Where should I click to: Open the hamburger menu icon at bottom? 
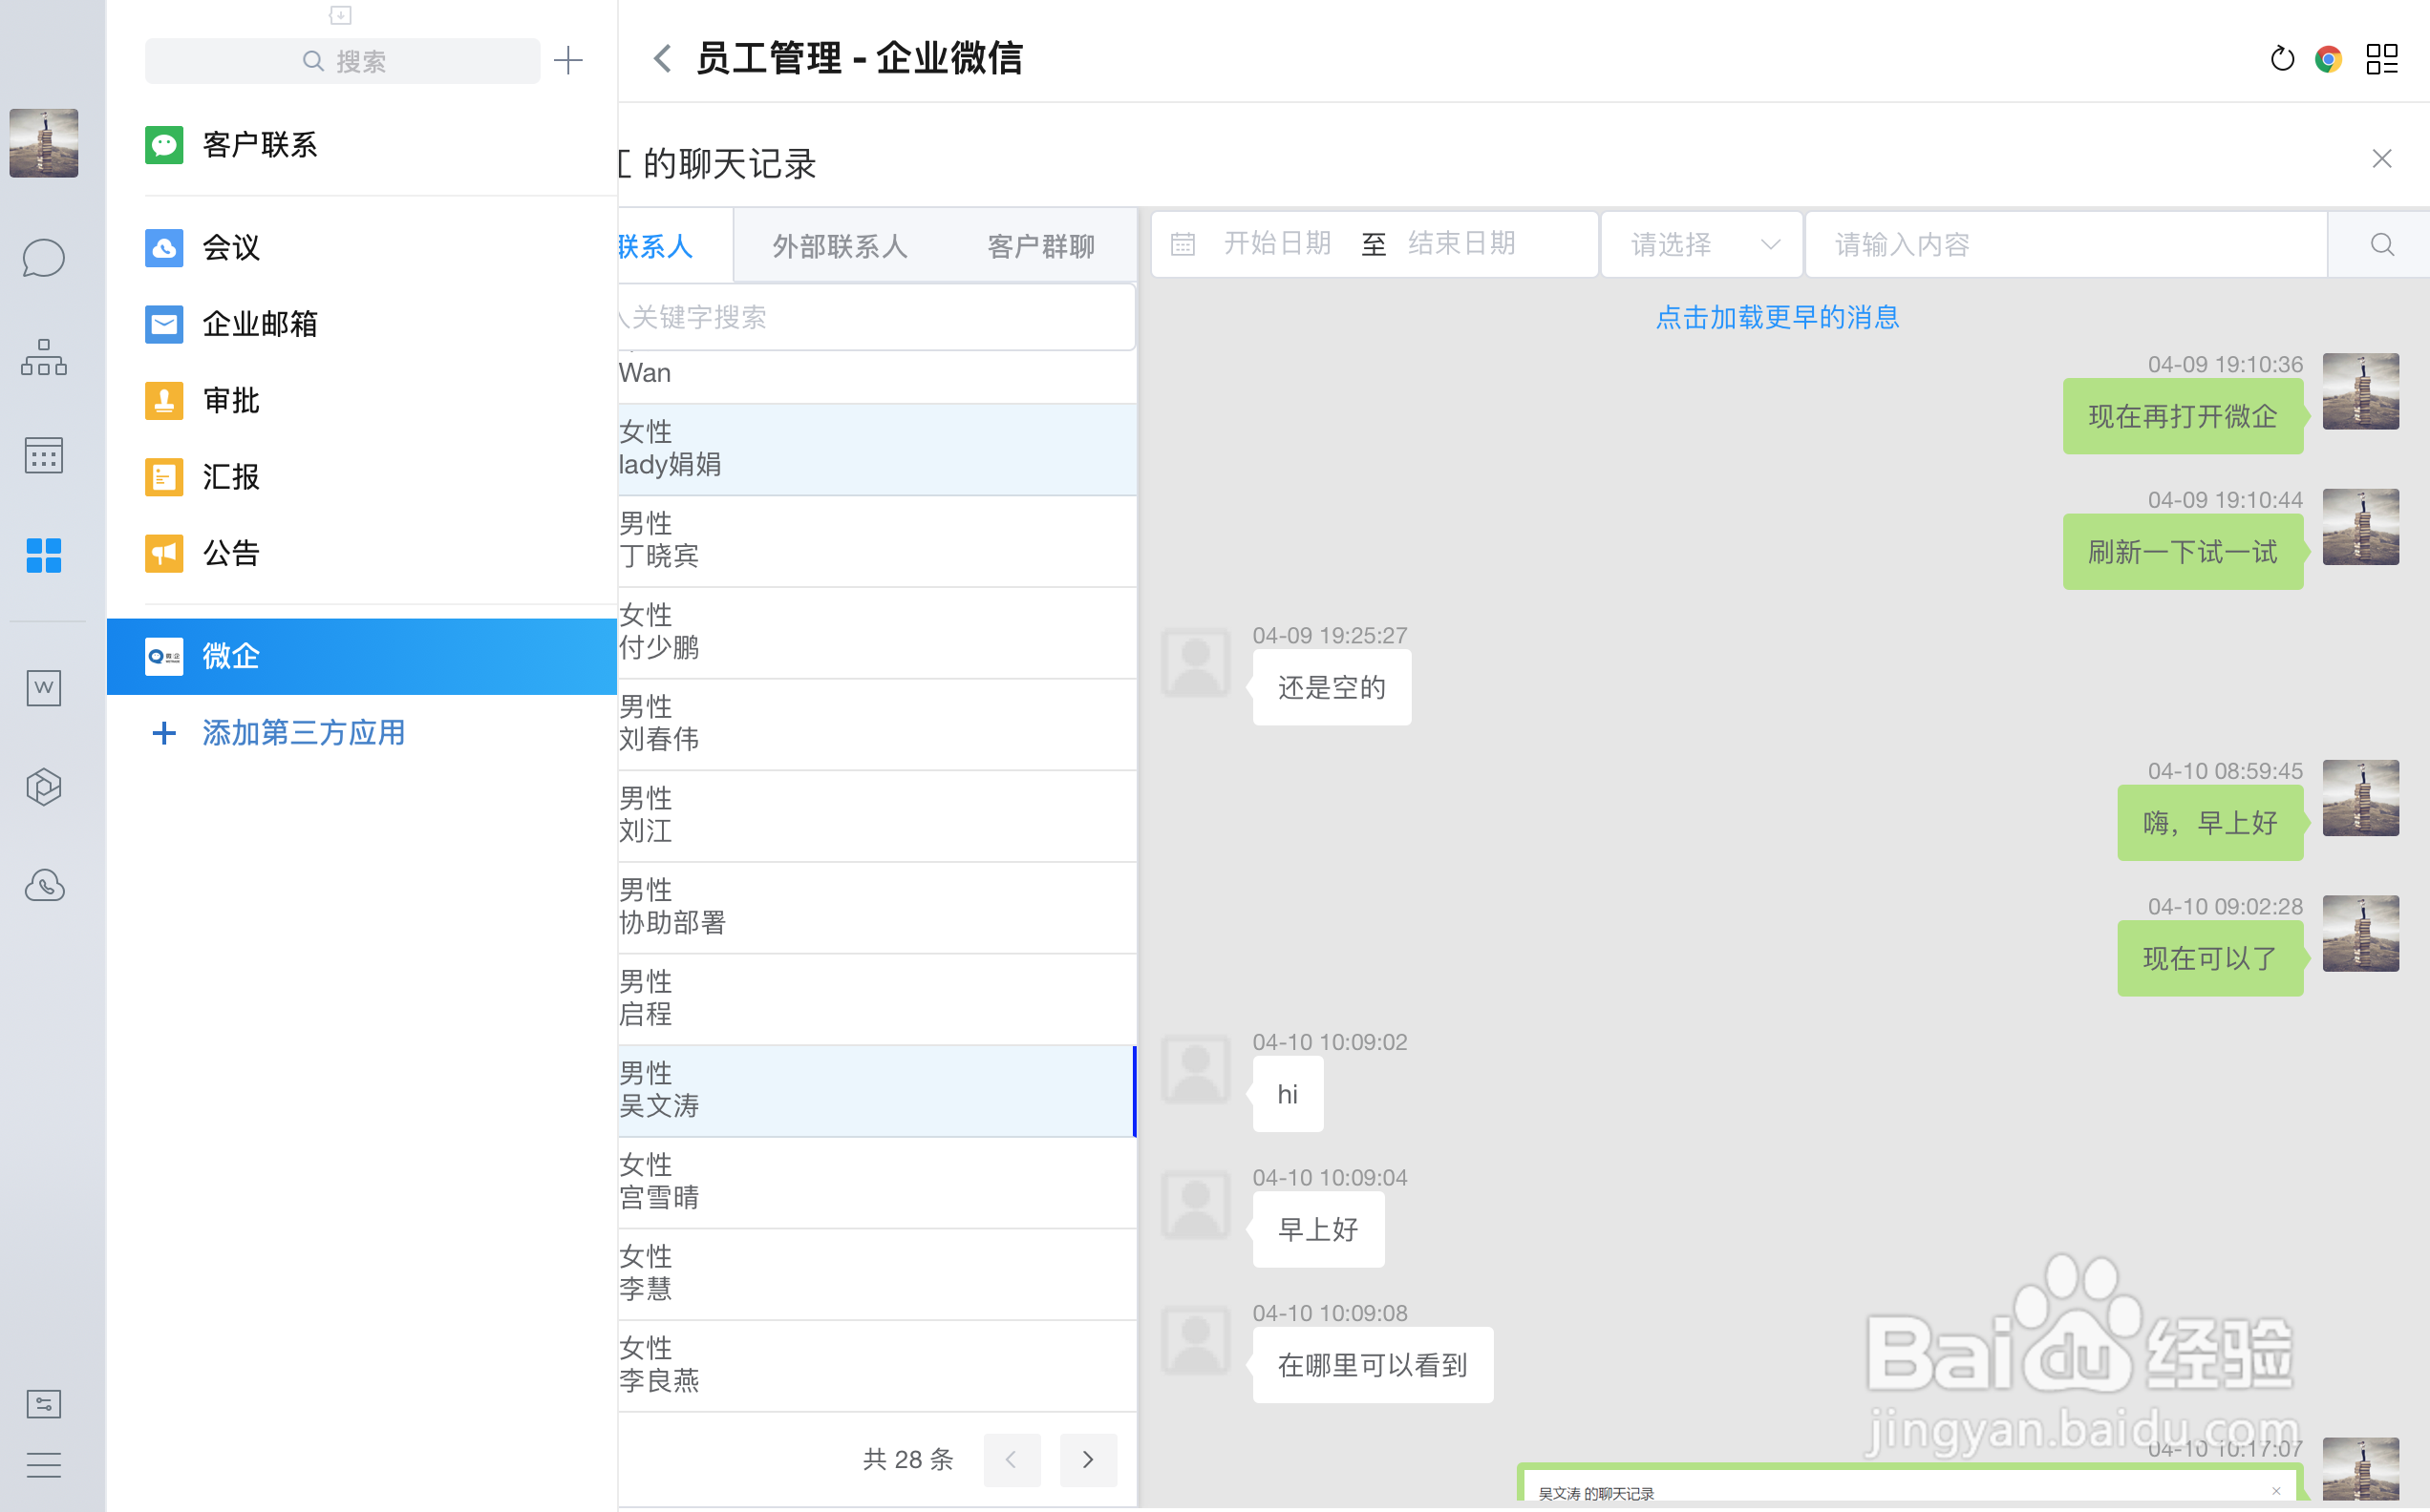pos(43,1465)
